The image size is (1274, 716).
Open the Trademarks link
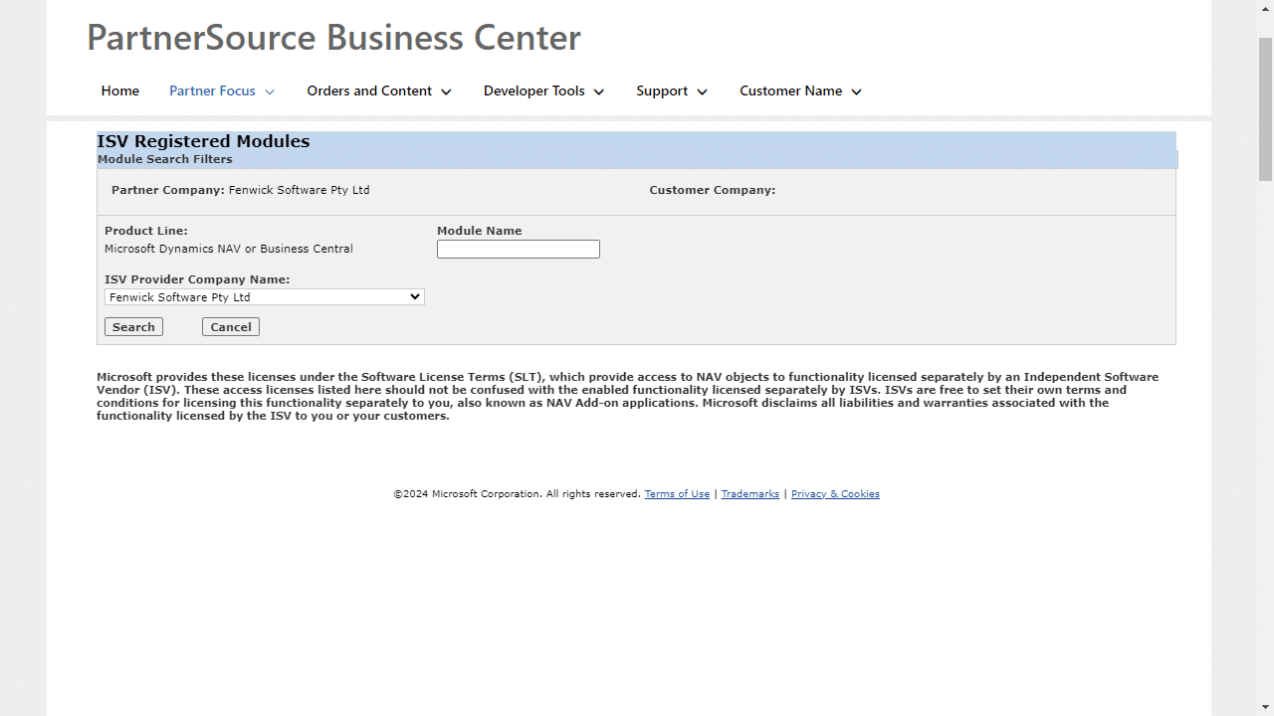click(x=750, y=494)
